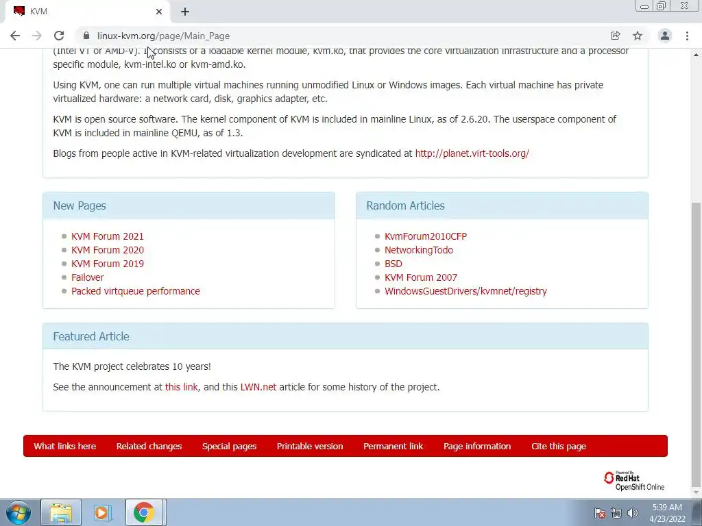Screen dimensions: 702x526
Task: Click the New Pages heading
Action: 80,205
